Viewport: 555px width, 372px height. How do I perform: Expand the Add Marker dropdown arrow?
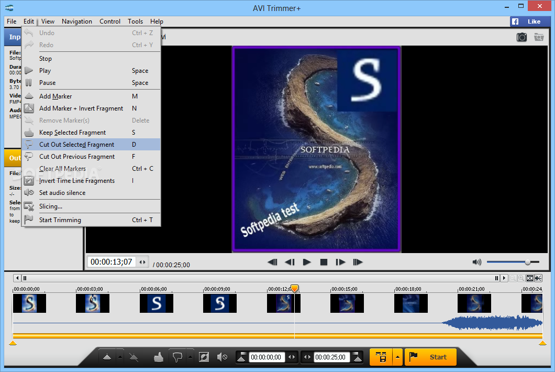120,357
